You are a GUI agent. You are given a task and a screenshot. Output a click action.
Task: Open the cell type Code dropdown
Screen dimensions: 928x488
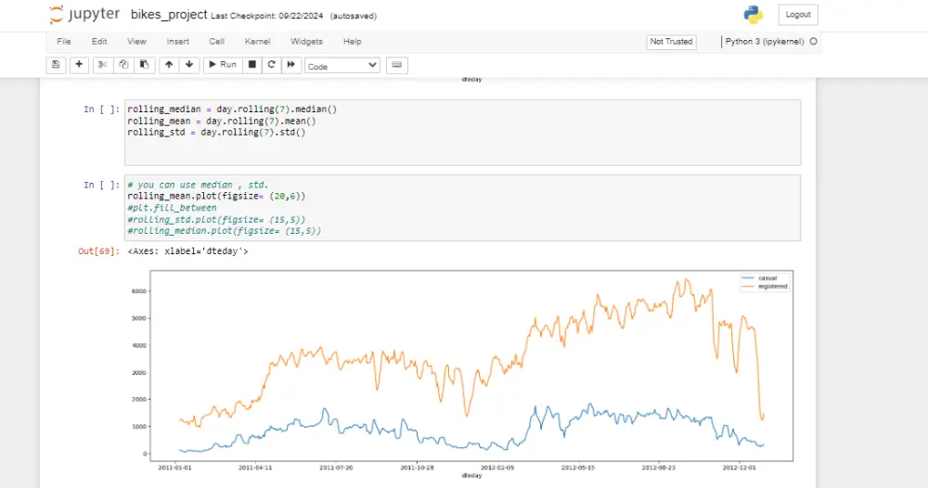pos(342,66)
